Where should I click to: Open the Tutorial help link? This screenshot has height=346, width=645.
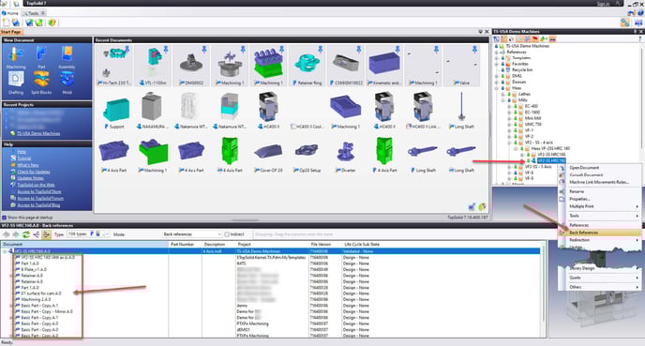(24, 158)
